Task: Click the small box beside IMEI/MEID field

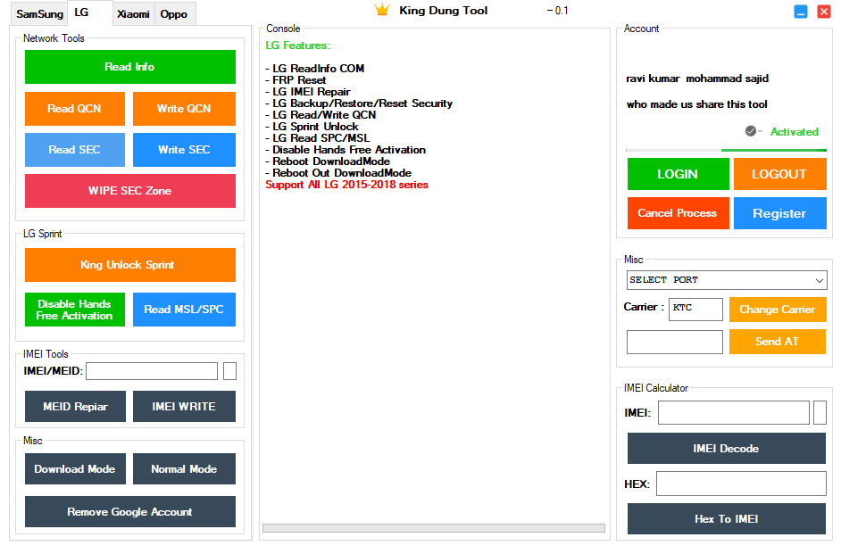Action: point(229,371)
